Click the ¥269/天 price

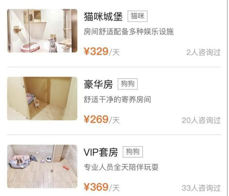(102, 119)
